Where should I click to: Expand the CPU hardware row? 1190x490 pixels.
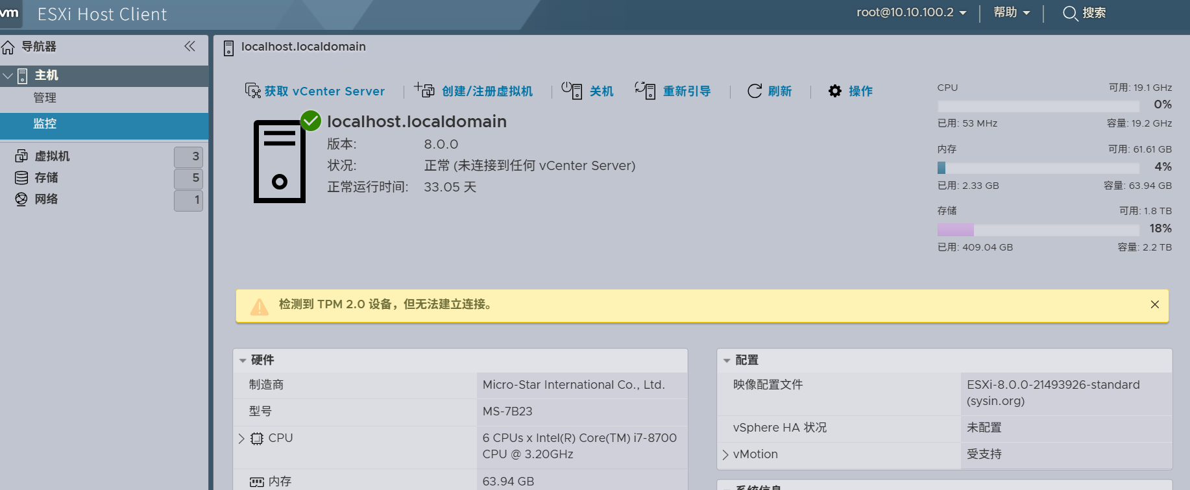point(241,439)
